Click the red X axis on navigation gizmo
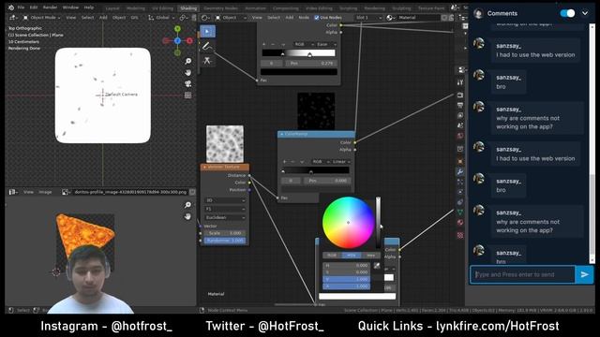This screenshot has width=600, height=337. (x=189, y=41)
